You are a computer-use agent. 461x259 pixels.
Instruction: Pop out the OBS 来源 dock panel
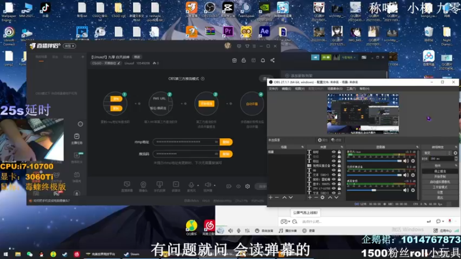(x=342, y=147)
